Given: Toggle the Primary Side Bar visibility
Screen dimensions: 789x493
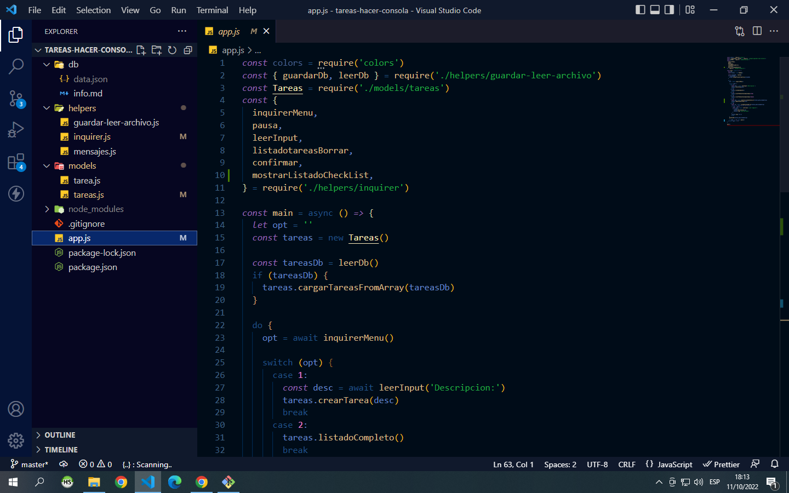Looking at the screenshot, I should coord(640,9).
